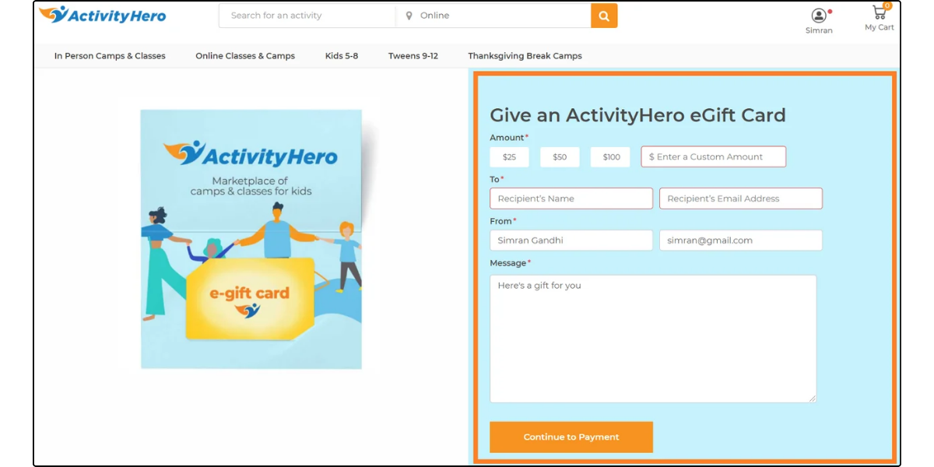Click the sender name field Simran Gandhi
The height and width of the screenshot is (467, 934).
(x=571, y=241)
